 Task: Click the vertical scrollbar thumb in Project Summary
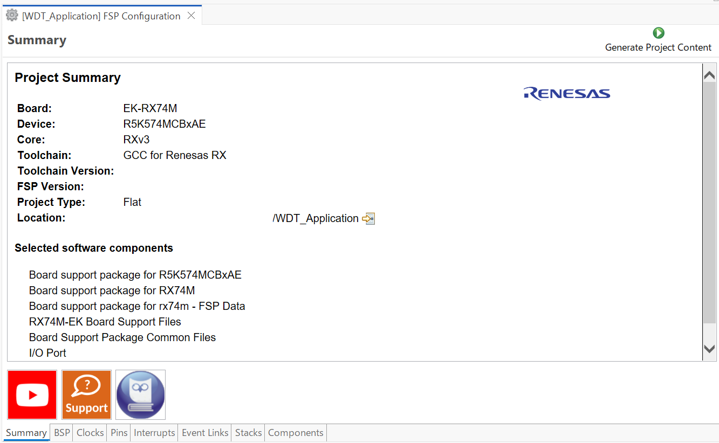[x=709, y=204]
